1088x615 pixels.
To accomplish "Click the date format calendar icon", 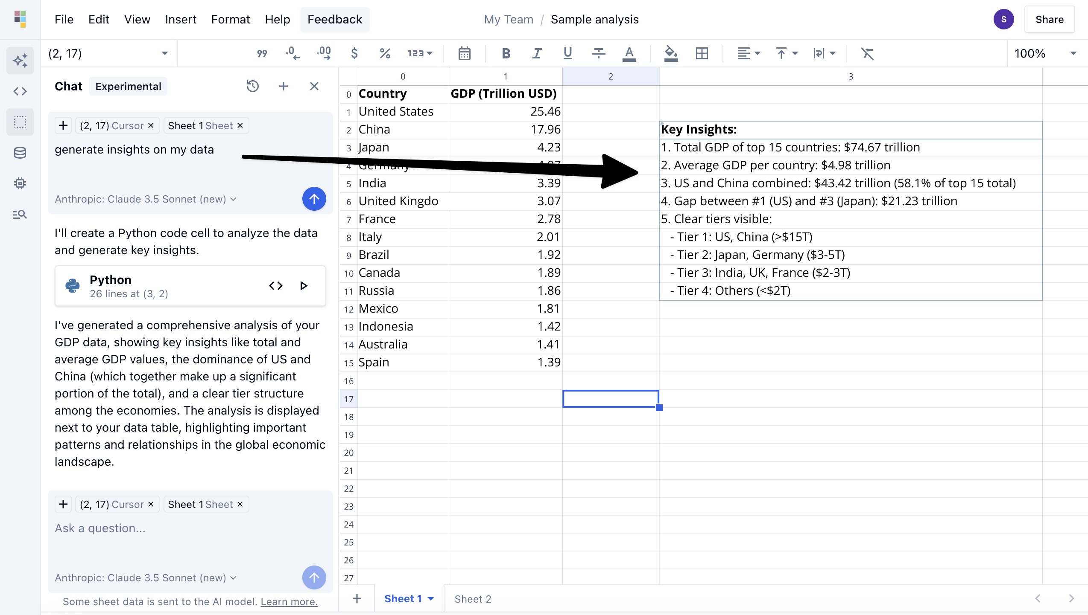I will [x=464, y=53].
